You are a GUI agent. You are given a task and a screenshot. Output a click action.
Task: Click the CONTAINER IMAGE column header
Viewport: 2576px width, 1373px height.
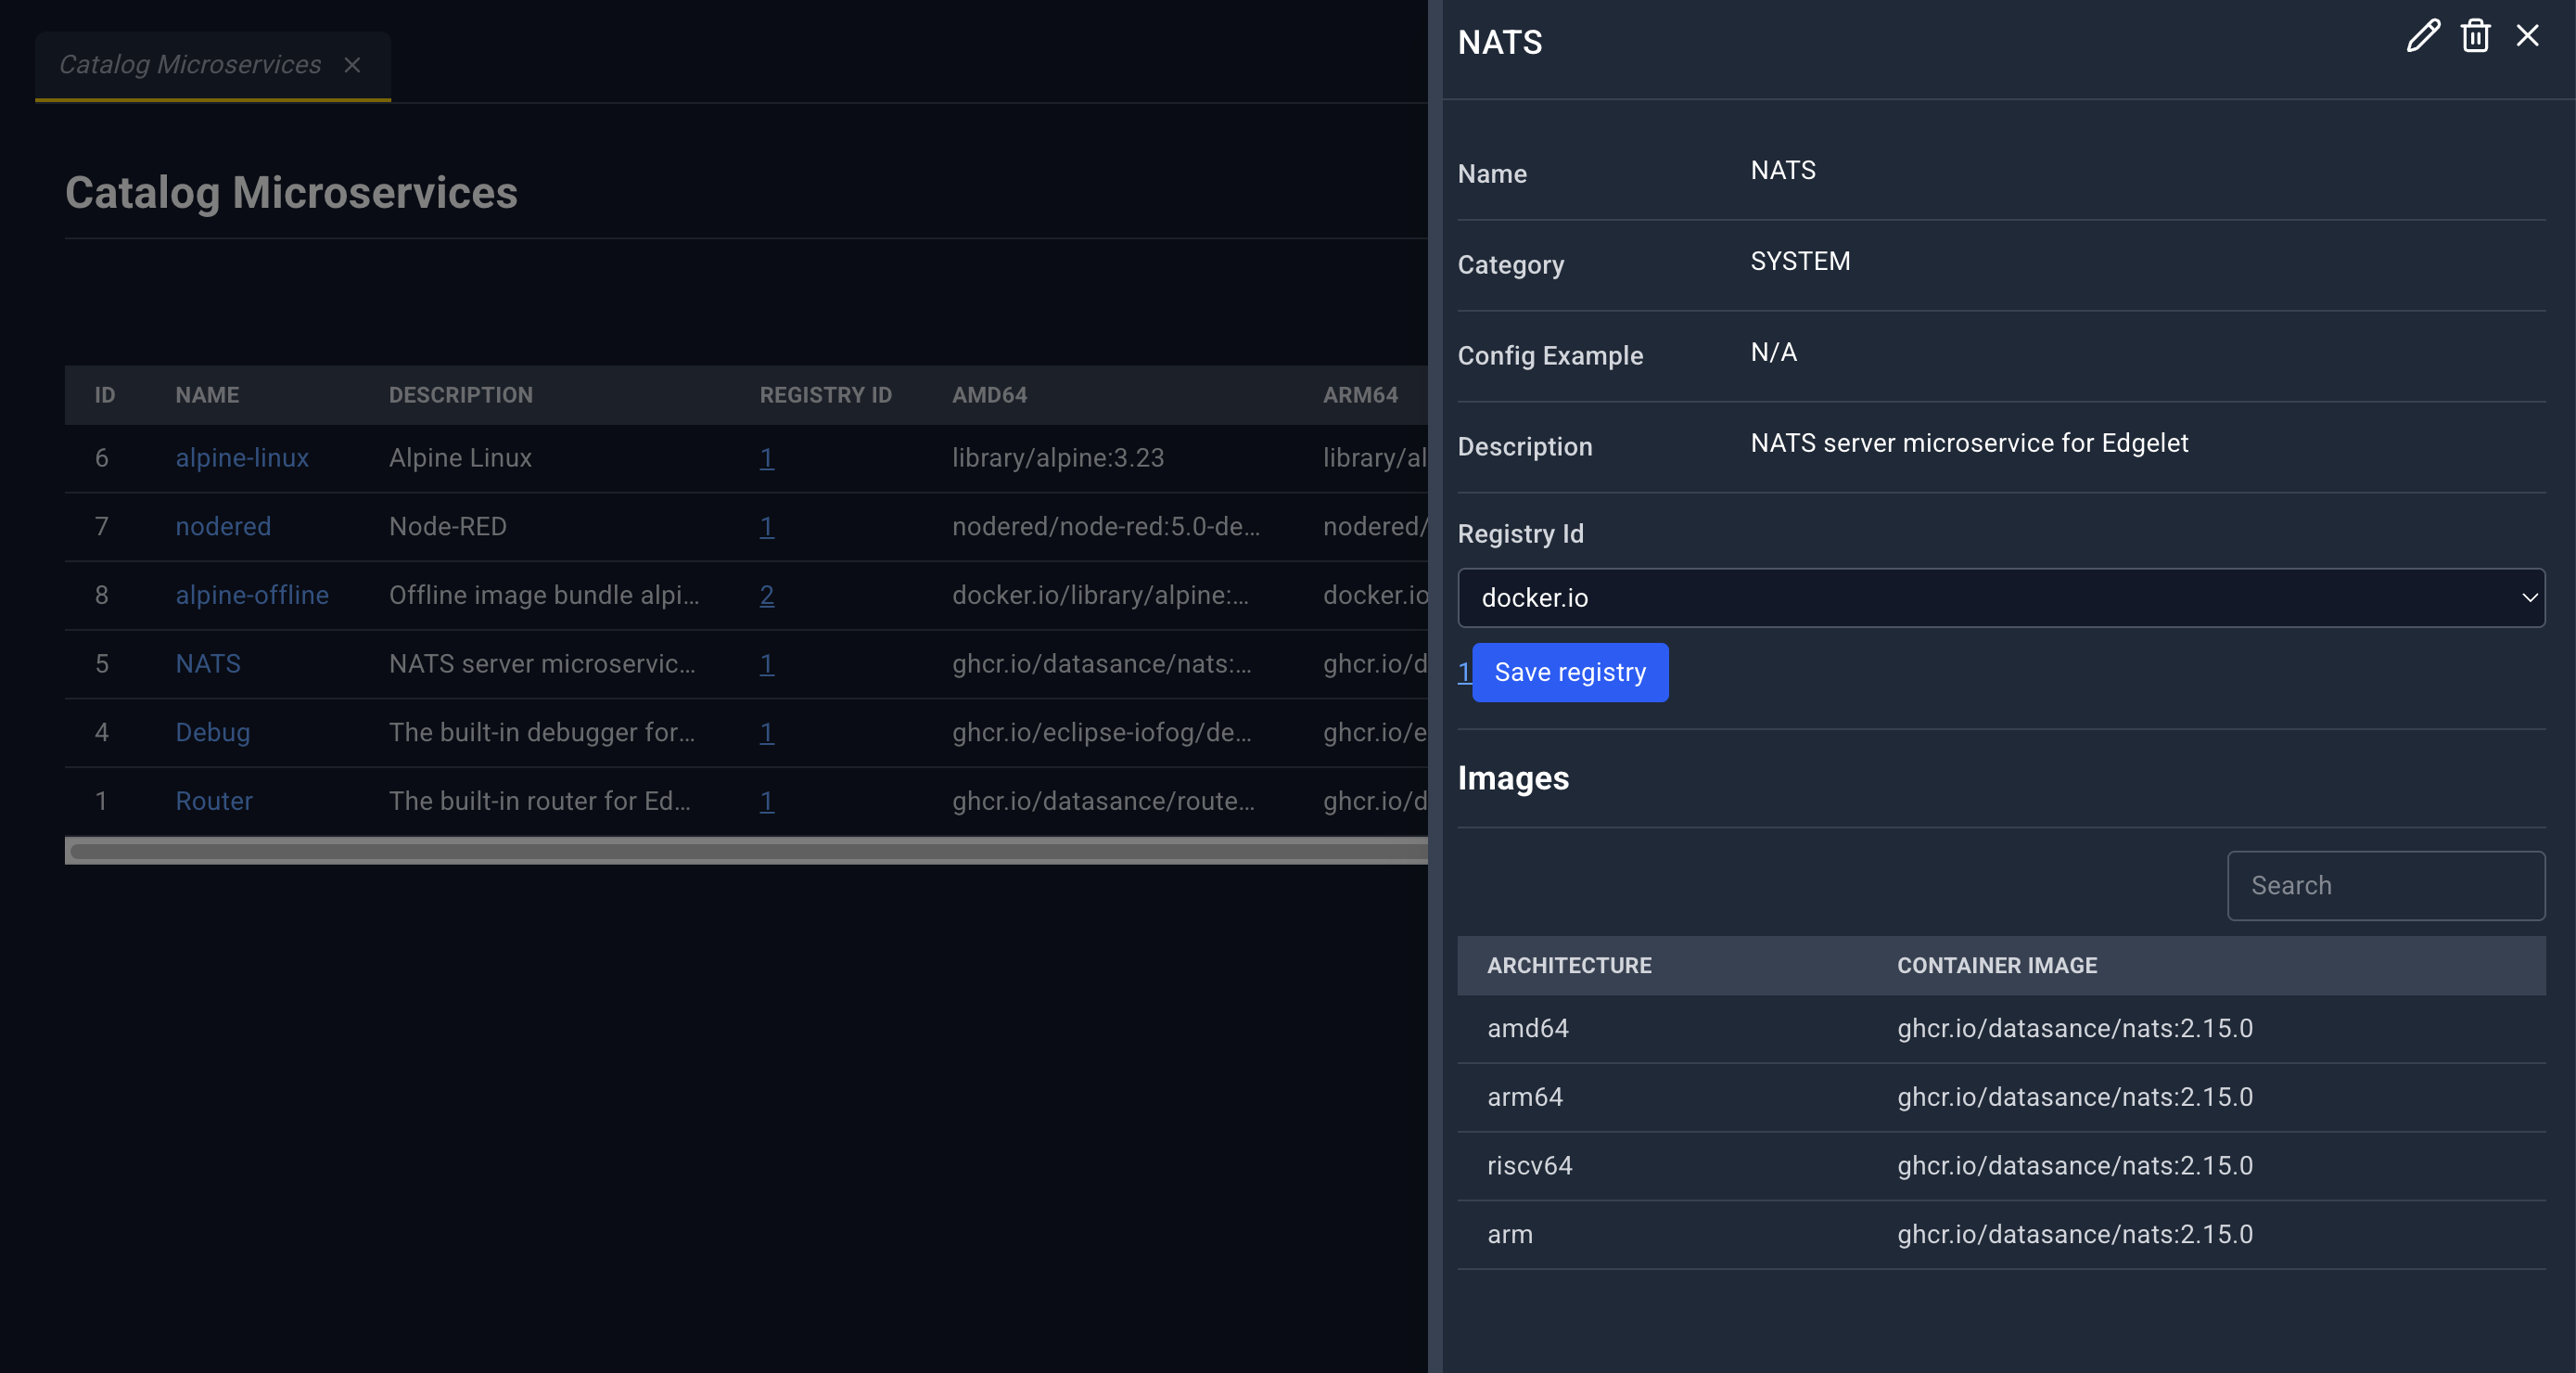point(1997,966)
